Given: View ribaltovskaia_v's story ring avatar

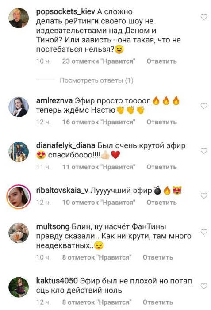Looking at the screenshot, I should coord(19,197).
